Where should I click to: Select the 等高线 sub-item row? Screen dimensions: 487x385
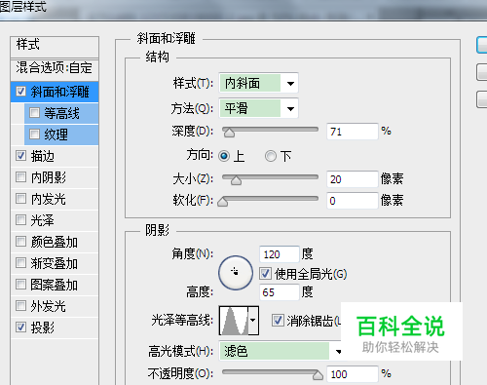point(61,113)
